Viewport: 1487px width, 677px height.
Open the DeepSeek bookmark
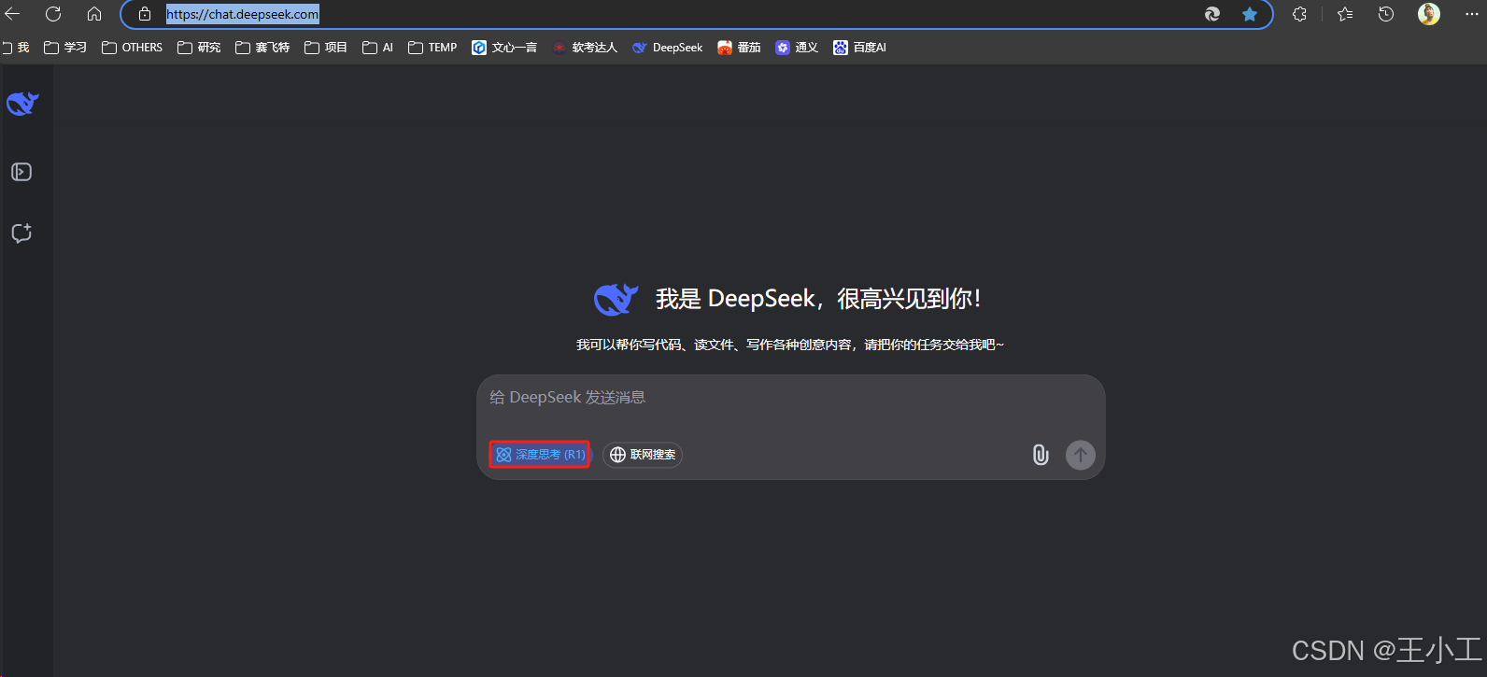tap(667, 48)
